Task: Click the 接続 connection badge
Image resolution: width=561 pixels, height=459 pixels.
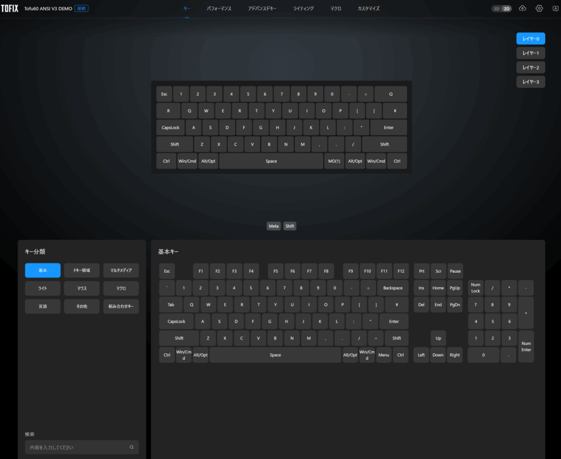Action: [81, 9]
